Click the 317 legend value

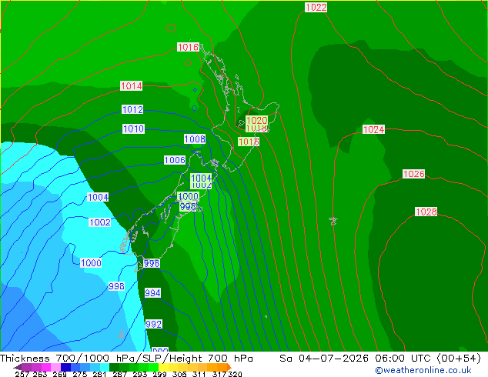click(219, 374)
